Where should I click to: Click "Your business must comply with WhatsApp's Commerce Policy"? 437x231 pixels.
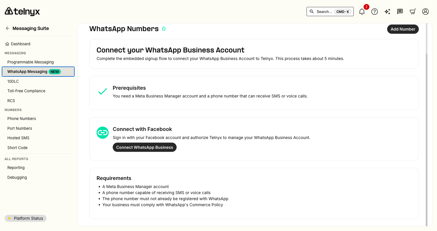tap(163, 205)
